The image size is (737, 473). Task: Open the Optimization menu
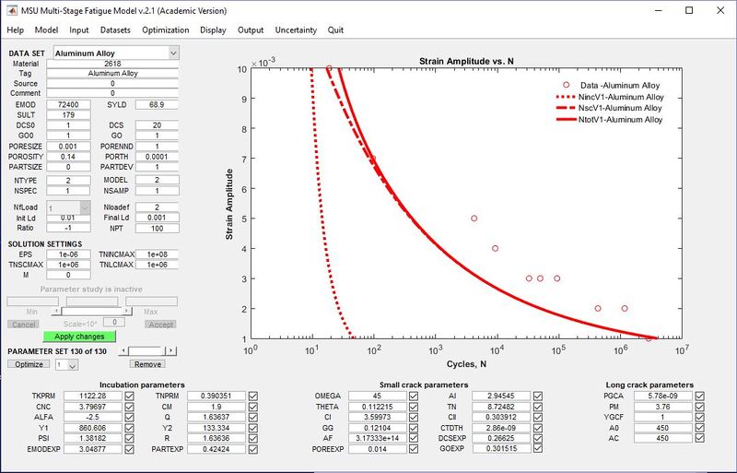165,30
